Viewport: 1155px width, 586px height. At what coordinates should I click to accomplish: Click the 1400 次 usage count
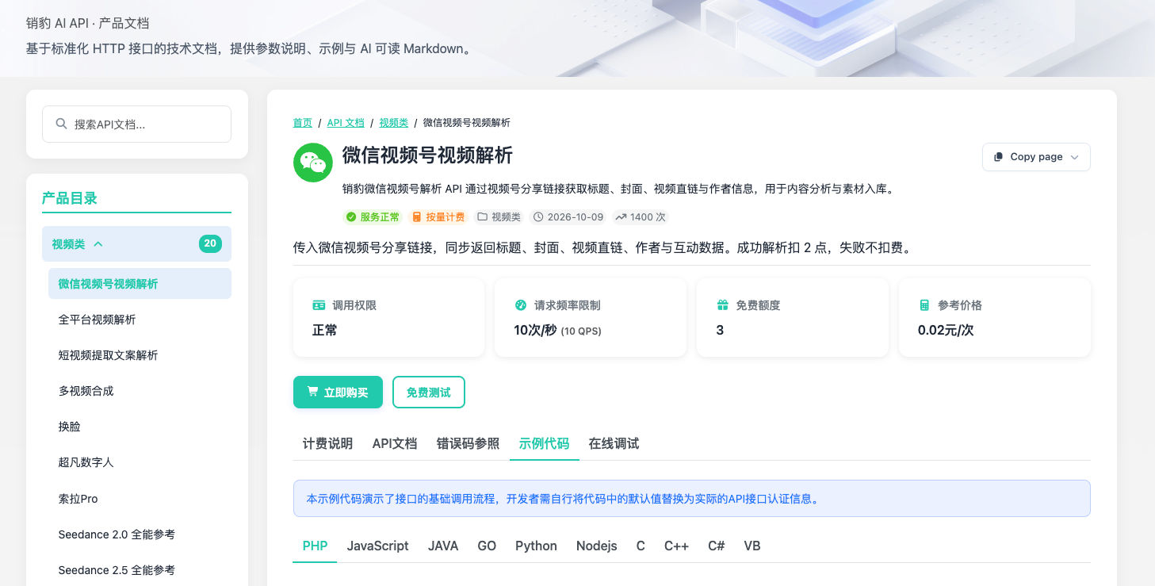pos(642,217)
